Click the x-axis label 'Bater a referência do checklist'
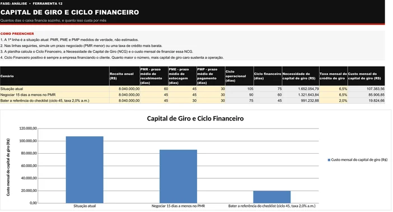The image size is (393, 212). tap(272, 206)
